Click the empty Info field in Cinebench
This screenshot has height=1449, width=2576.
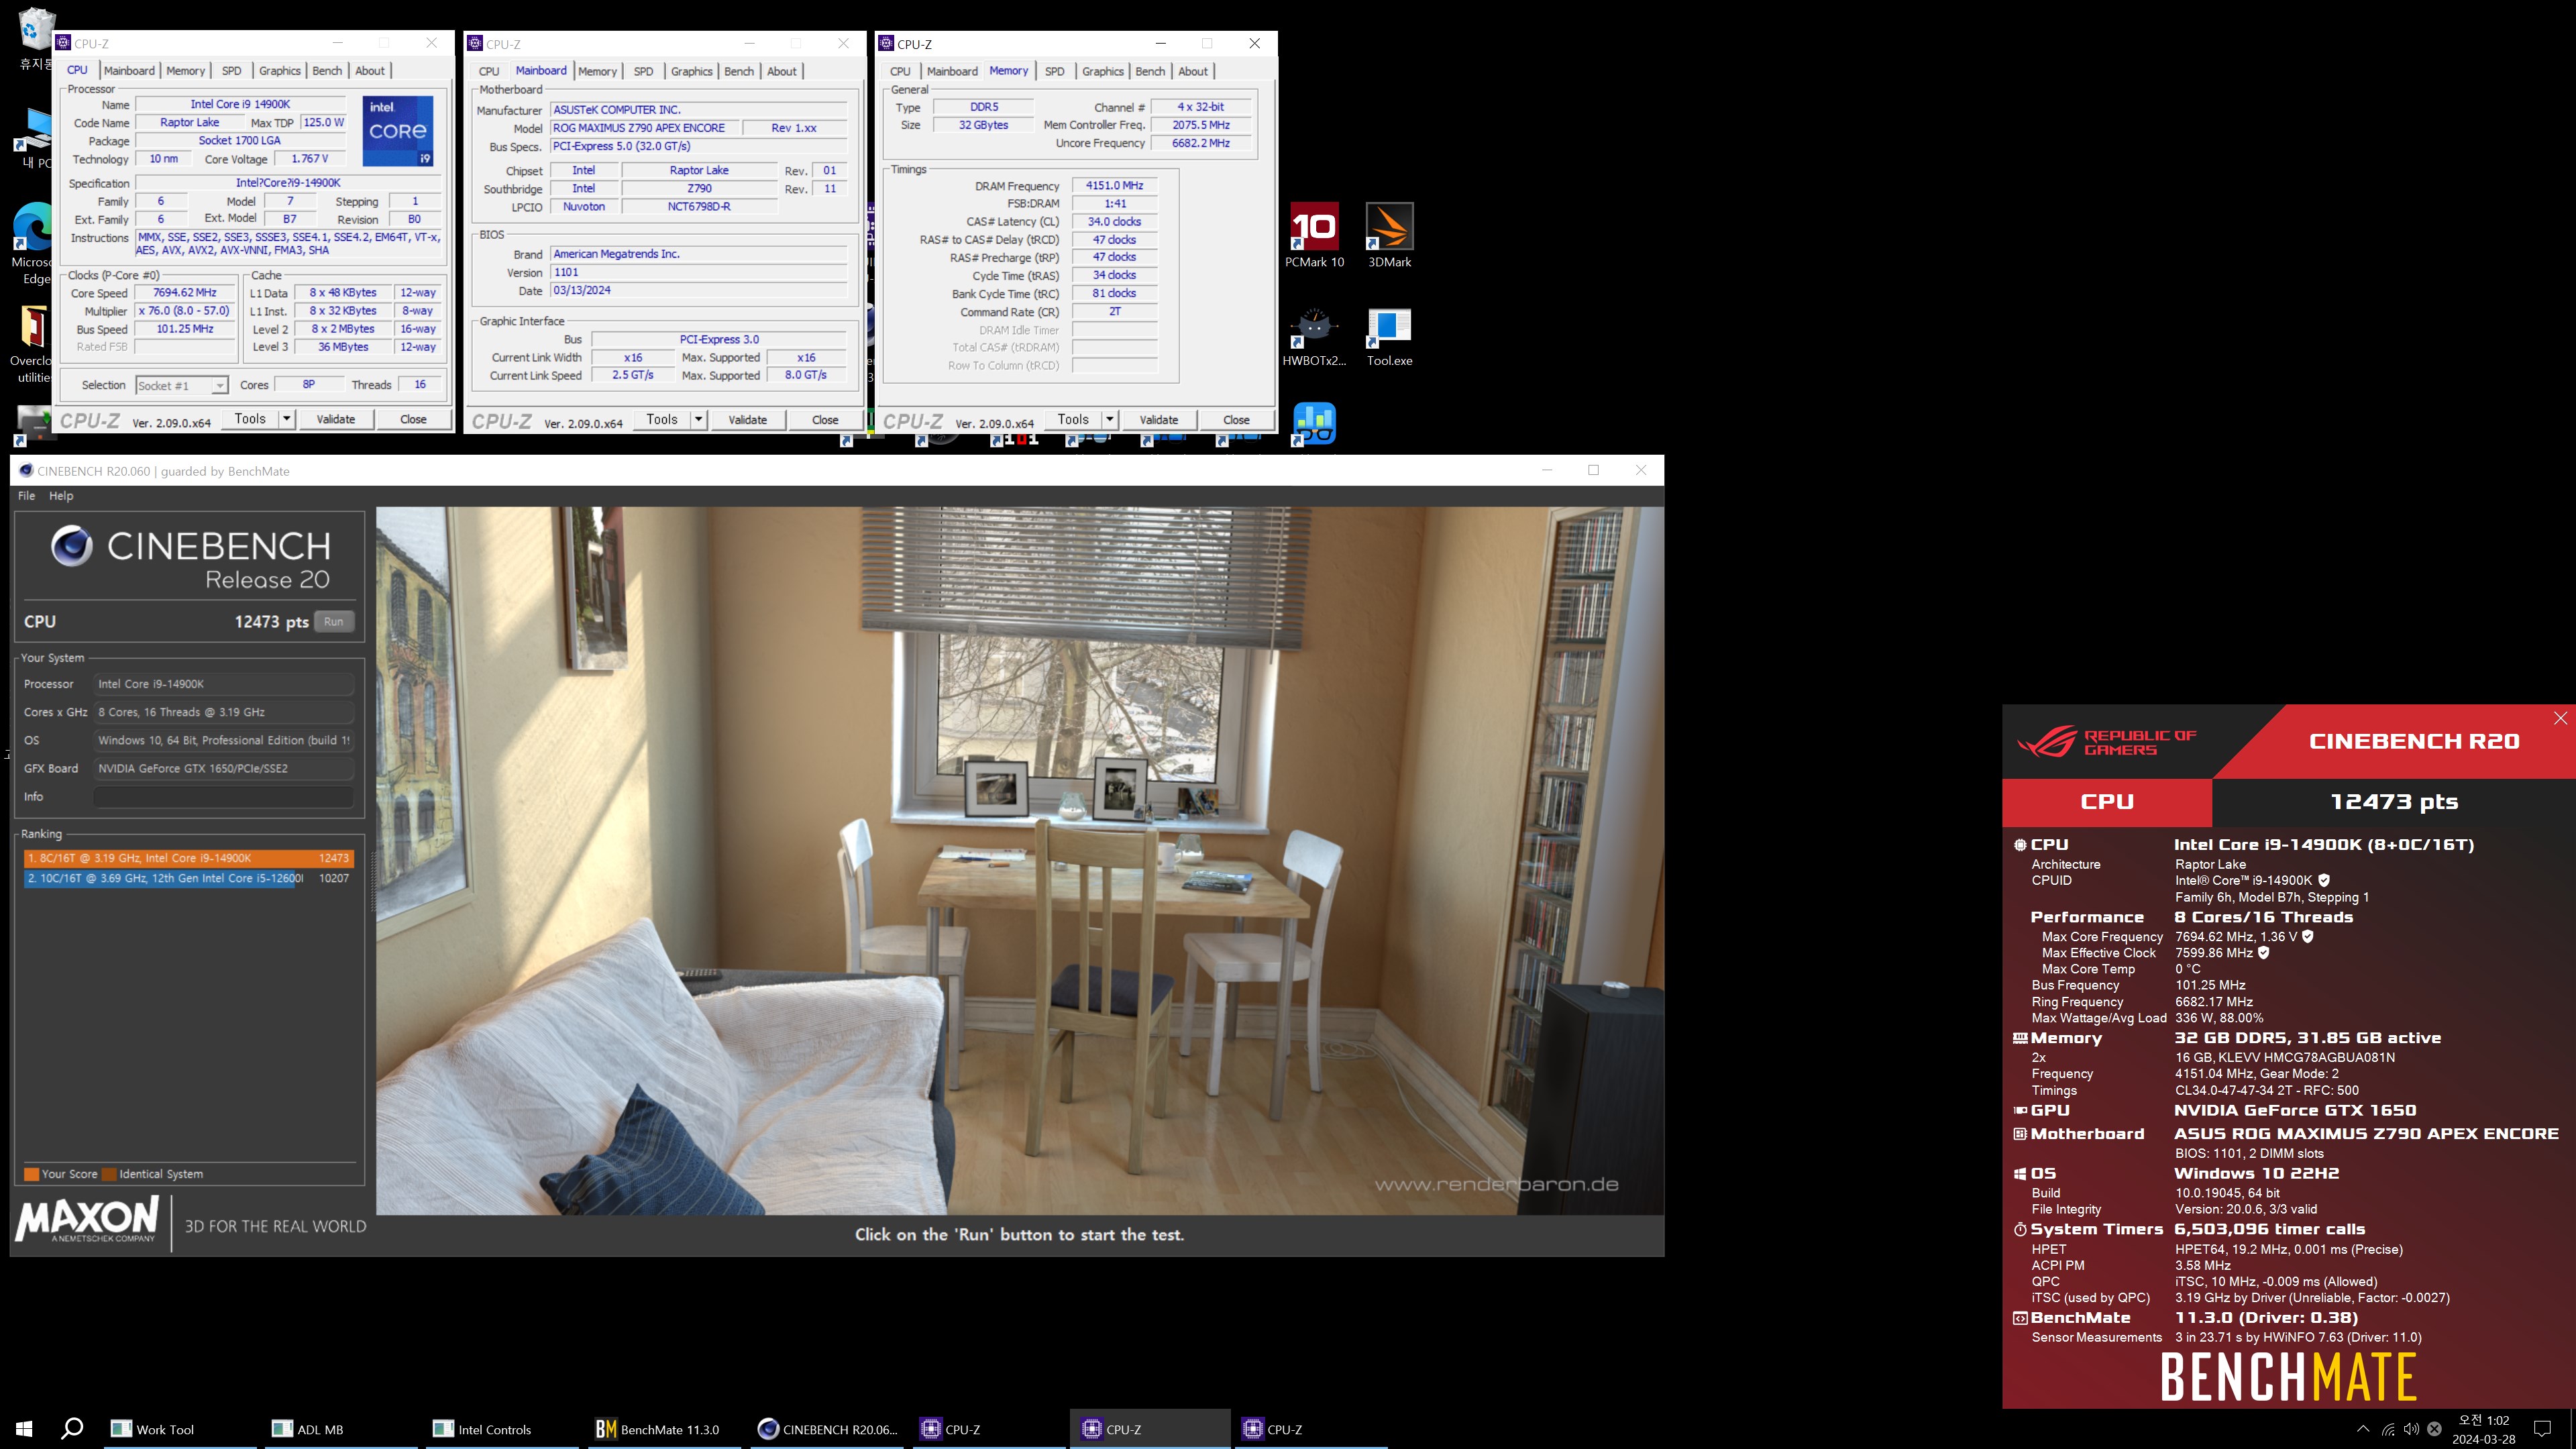[x=224, y=797]
